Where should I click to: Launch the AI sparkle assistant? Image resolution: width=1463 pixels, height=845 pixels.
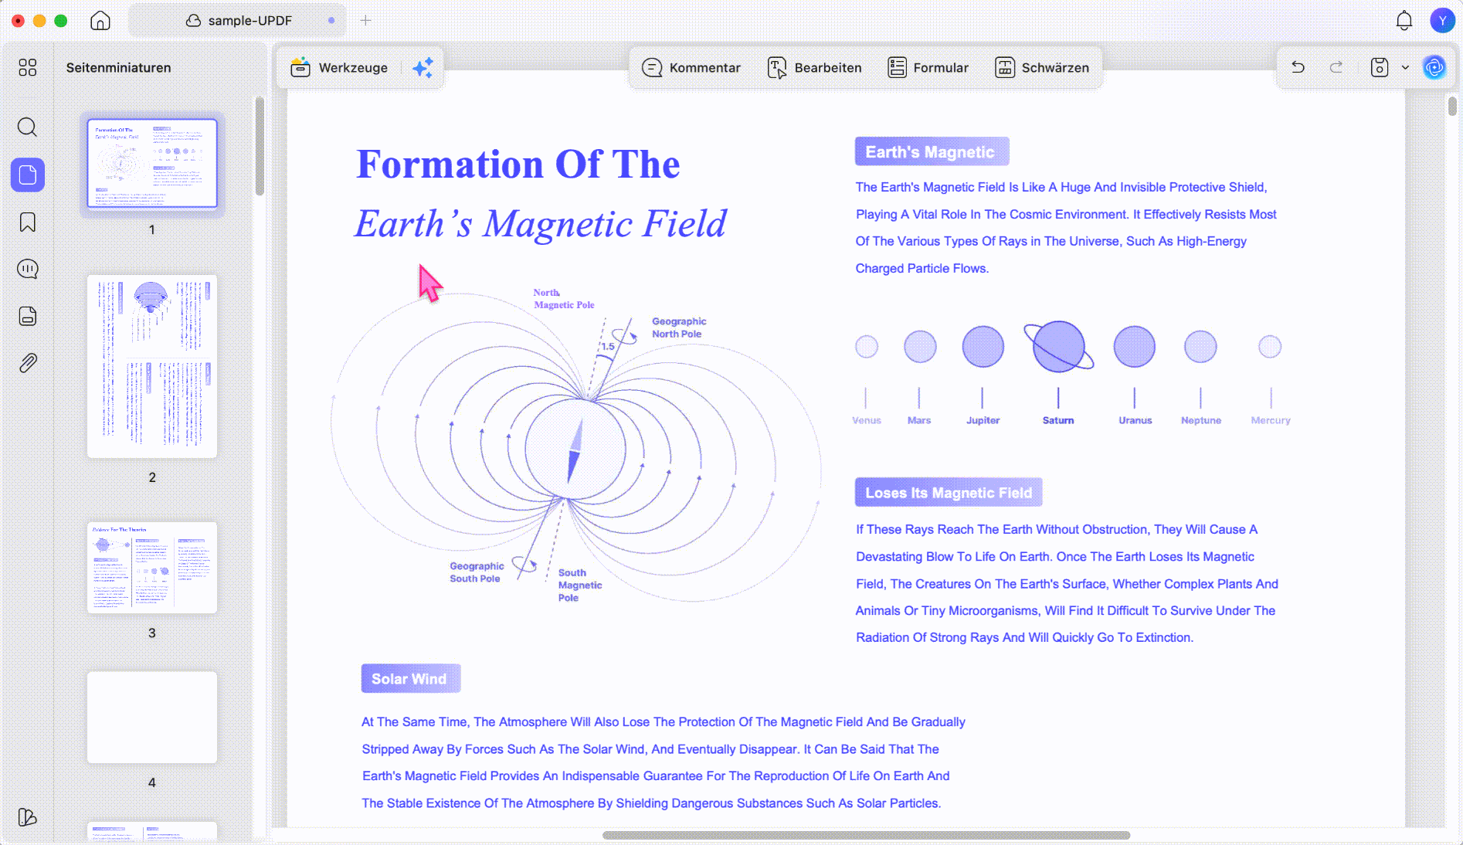pyautogui.click(x=423, y=68)
